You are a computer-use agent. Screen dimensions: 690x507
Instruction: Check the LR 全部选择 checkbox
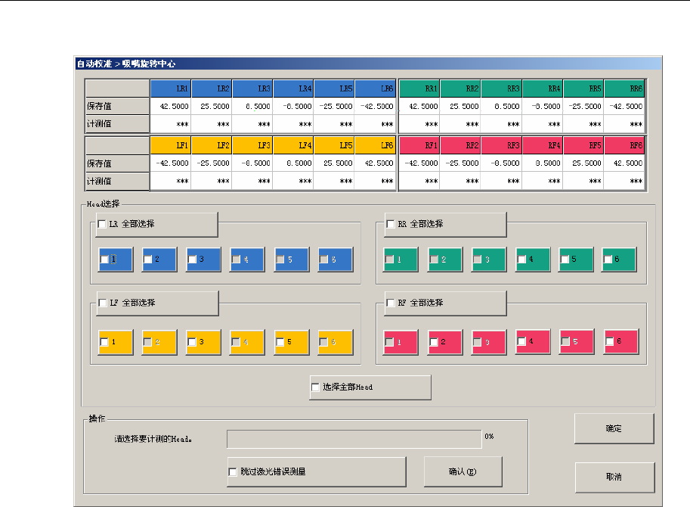click(x=102, y=224)
